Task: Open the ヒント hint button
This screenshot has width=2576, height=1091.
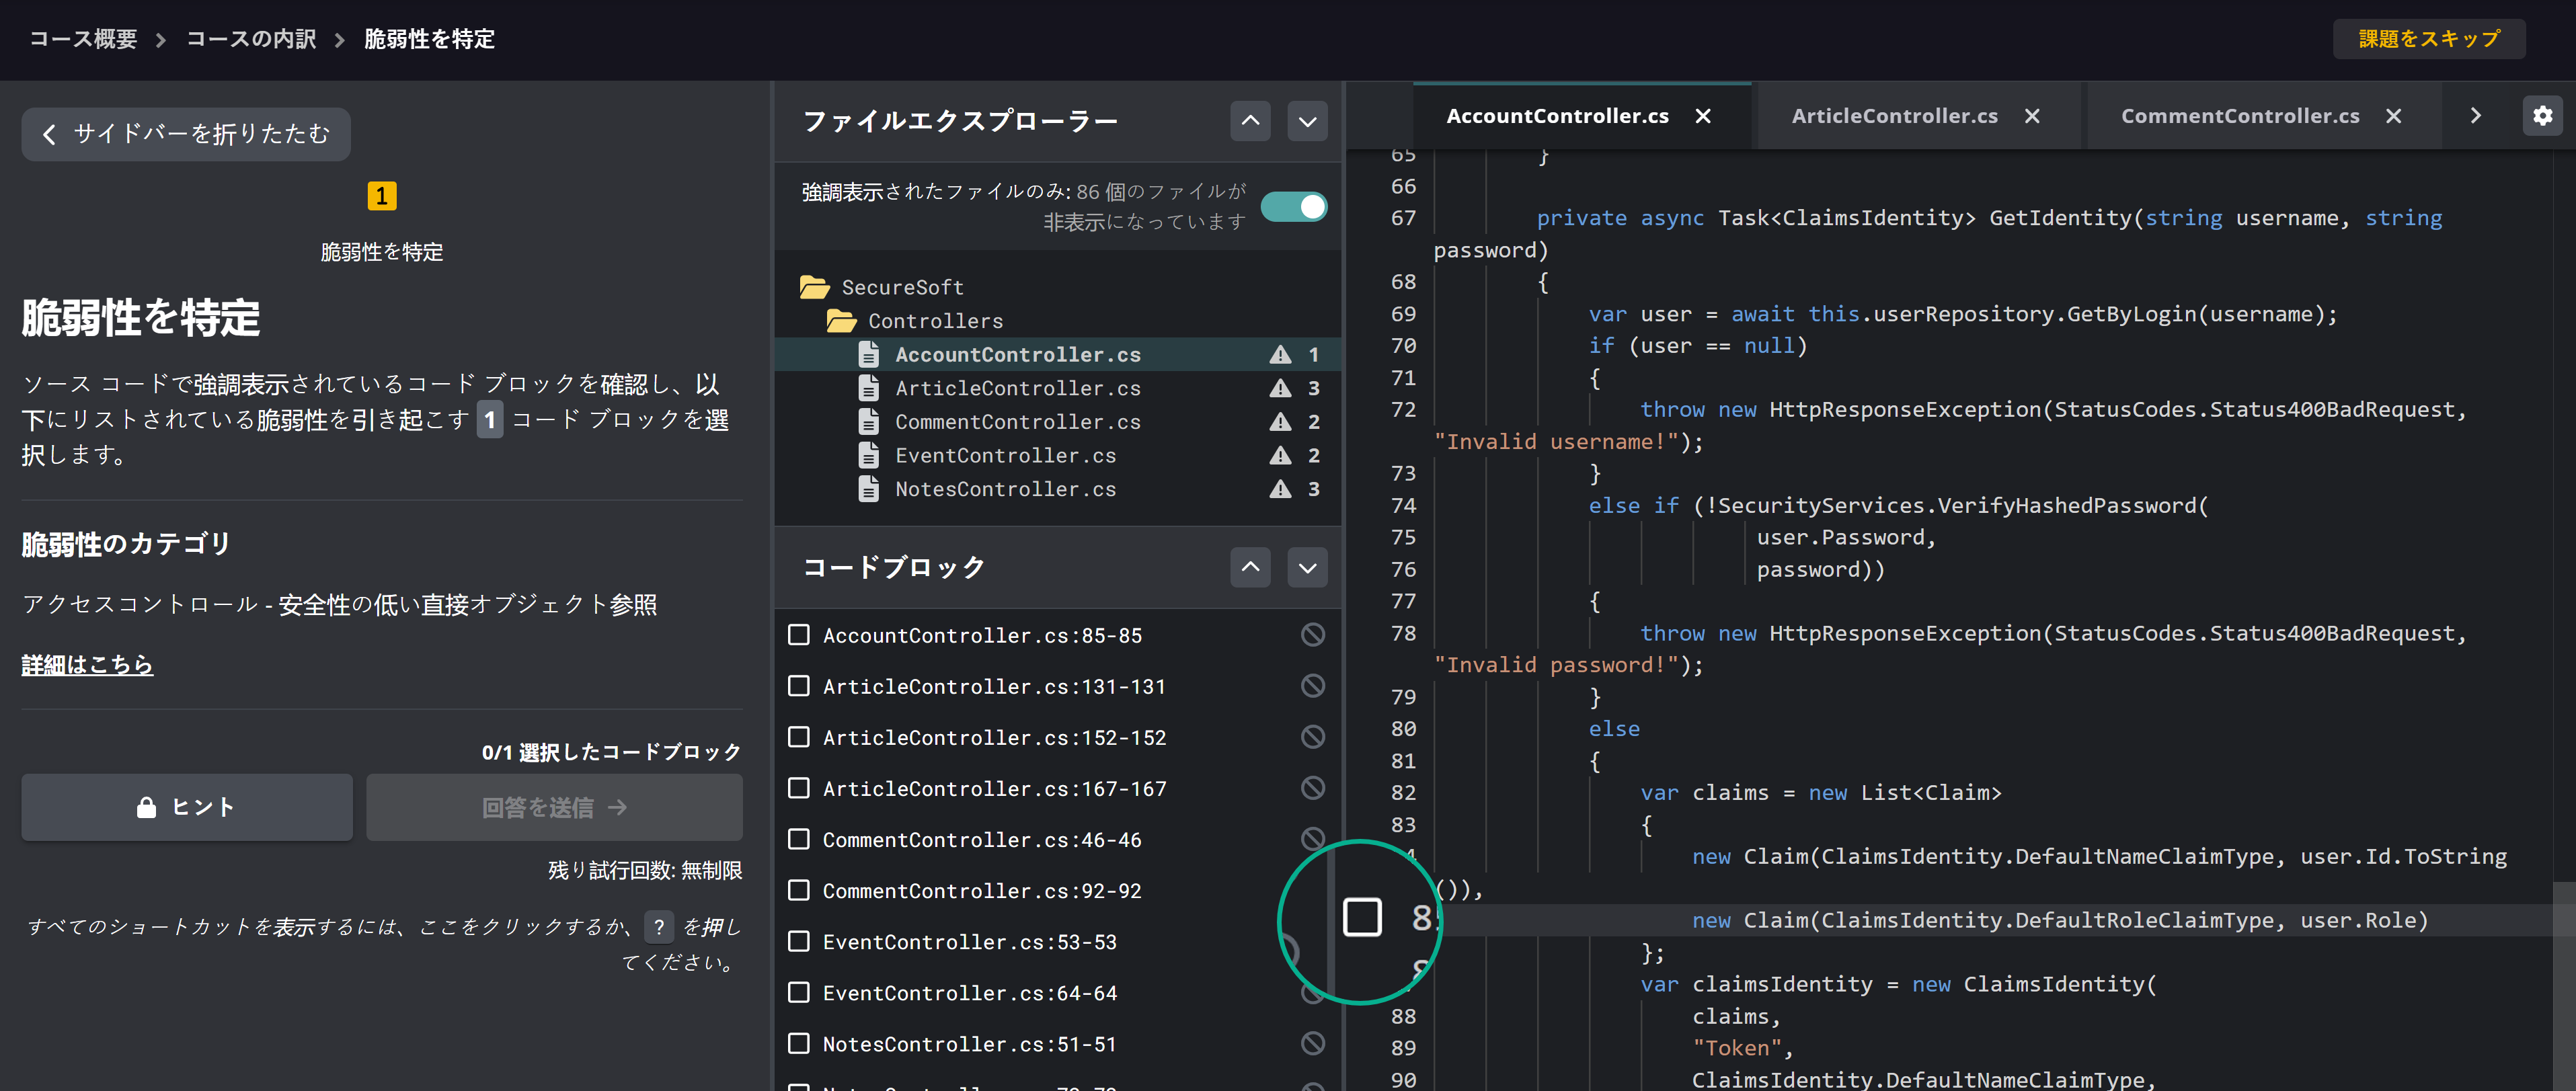Action: (186, 807)
